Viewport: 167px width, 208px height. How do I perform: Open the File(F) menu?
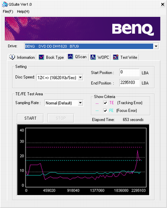tap(8, 12)
